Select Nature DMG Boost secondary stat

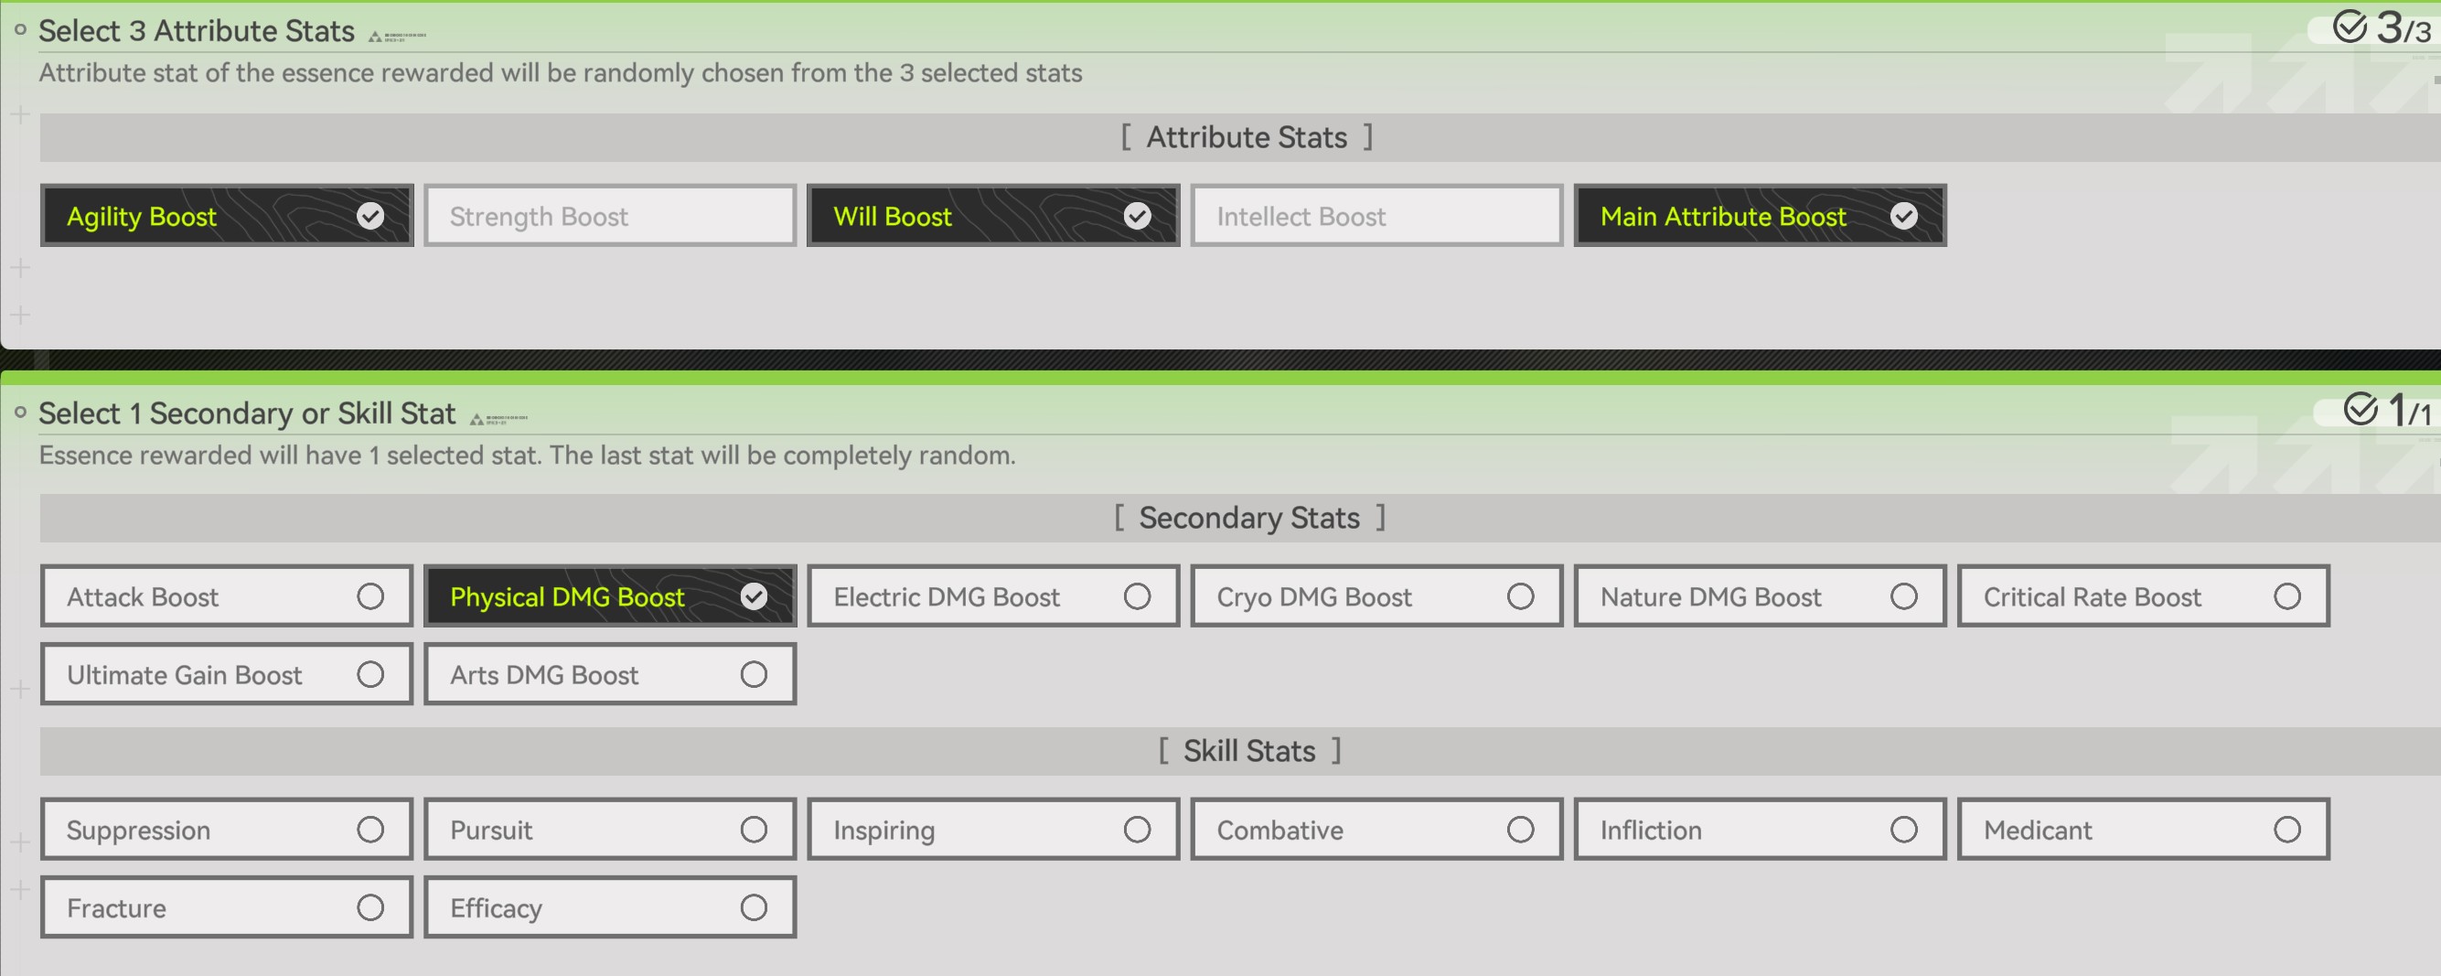tap(1760, 596)
